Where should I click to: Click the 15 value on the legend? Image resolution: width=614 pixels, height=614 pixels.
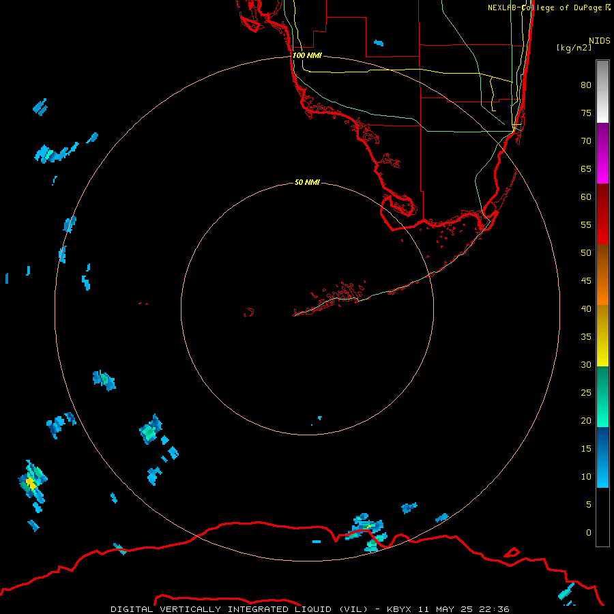[x=586, y=449]
